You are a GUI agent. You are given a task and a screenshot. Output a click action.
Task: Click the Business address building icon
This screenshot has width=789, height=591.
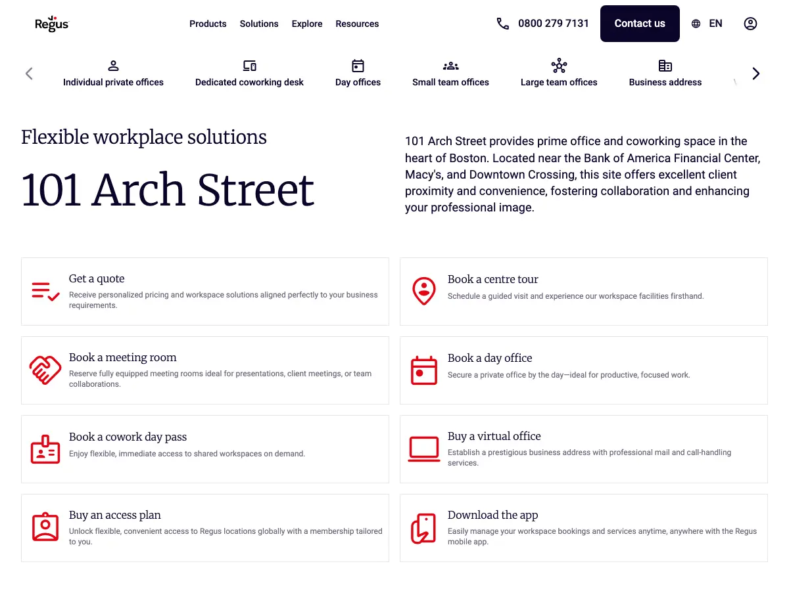tap(665, 66)
